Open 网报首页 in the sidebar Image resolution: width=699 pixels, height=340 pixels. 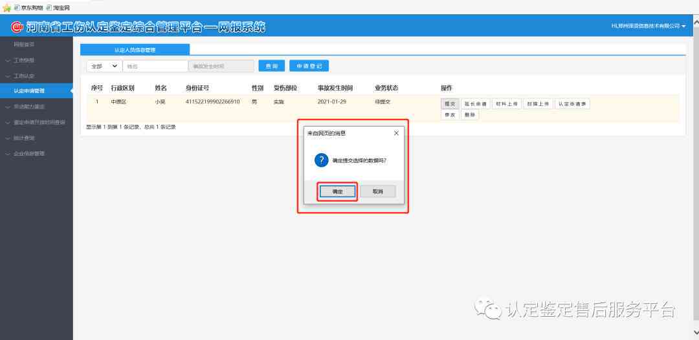tap(24, 45)
